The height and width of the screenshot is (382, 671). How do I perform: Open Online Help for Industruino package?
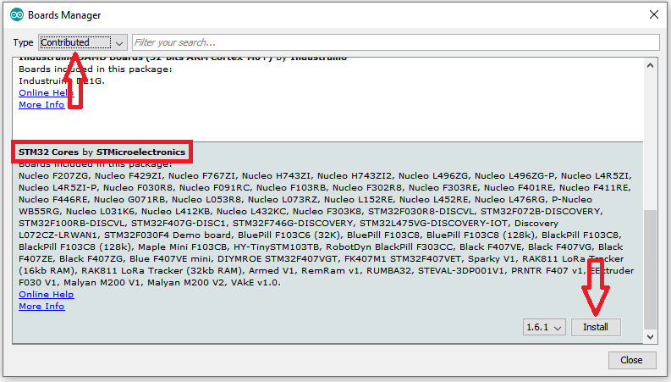pos(47,92)
